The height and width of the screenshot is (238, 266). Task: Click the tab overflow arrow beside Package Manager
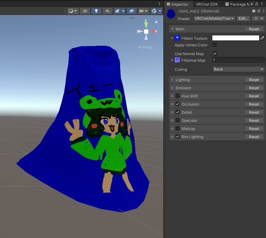click(x=252, y=4)
